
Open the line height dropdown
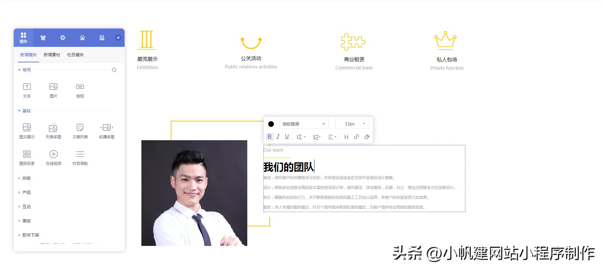pos(301,137)
